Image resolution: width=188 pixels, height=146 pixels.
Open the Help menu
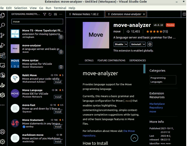72,8
